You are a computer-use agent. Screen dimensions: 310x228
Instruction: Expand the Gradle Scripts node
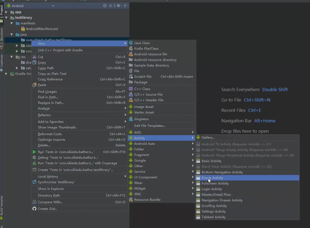6,74
